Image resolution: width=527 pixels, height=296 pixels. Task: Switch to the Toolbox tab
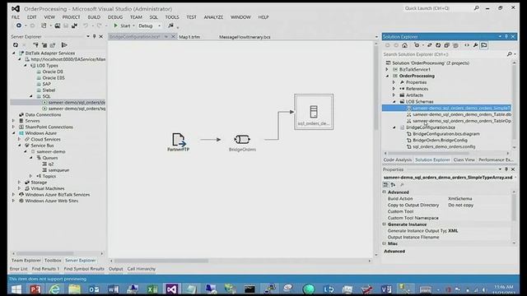point(53,261)
